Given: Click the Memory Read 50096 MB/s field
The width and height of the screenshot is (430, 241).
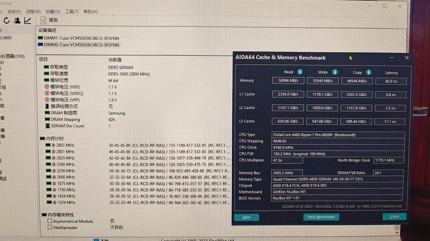Looking at the screenshot, I should tap(288, 80).
